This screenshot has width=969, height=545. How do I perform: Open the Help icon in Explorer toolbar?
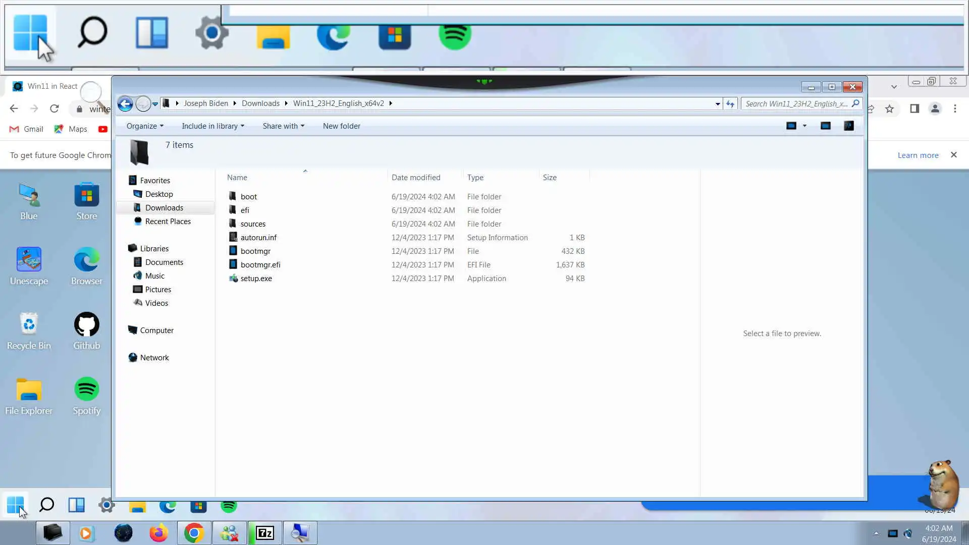(x=849, y=126)
